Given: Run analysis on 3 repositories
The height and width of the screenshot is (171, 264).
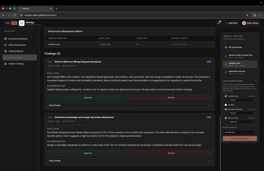Looking at the screenshot, I should coord(240,139).
